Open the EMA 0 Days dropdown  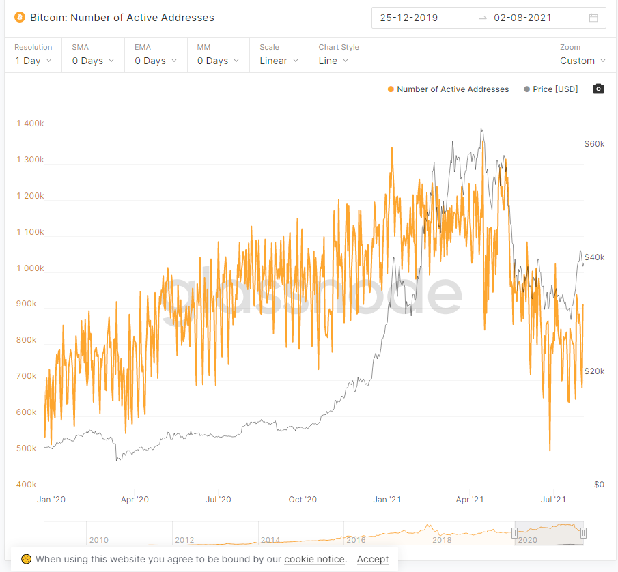[x=156, y=55]
